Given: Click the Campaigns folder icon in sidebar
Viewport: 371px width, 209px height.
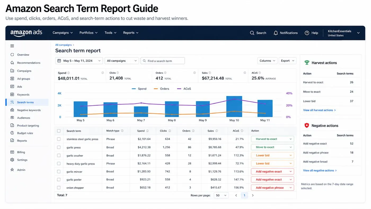Looking at the screenshot, I should coord(12,71).
